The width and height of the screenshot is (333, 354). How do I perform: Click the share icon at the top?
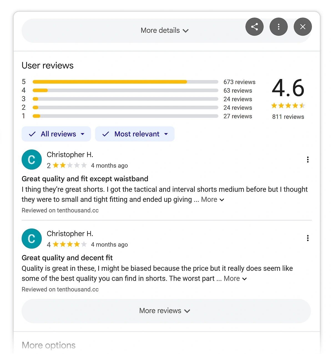(254, 27)
